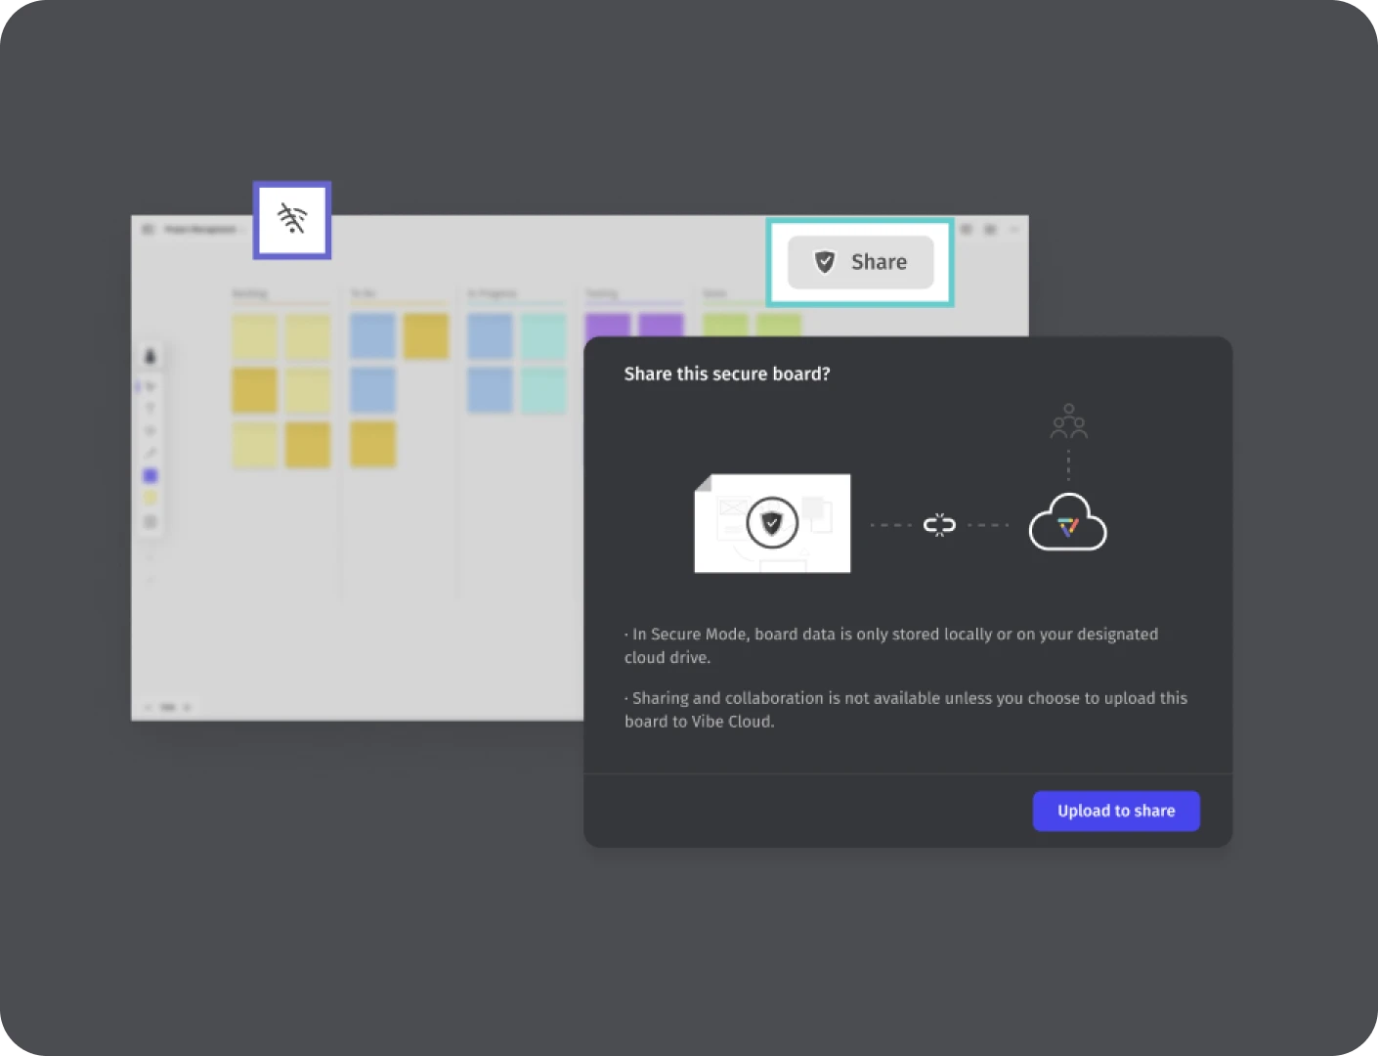The image size is (1378, 1056).
Task: Click the more options icon at top right
Action: tap(1013, 229)
